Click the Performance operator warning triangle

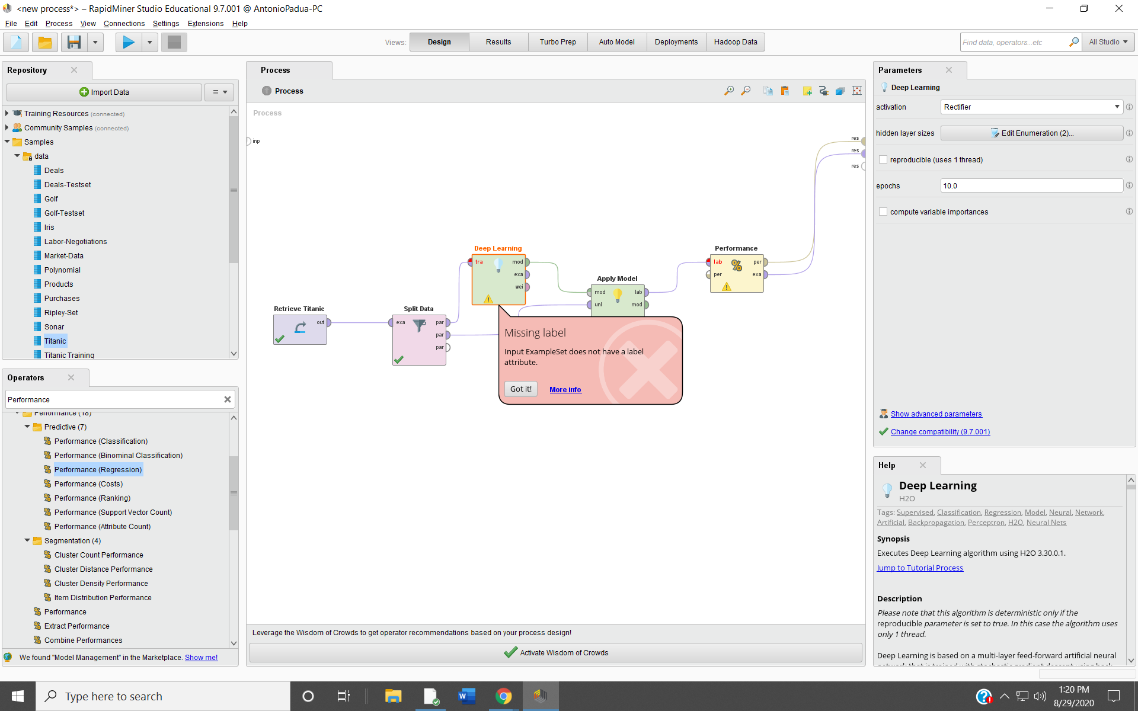(727, 287)
